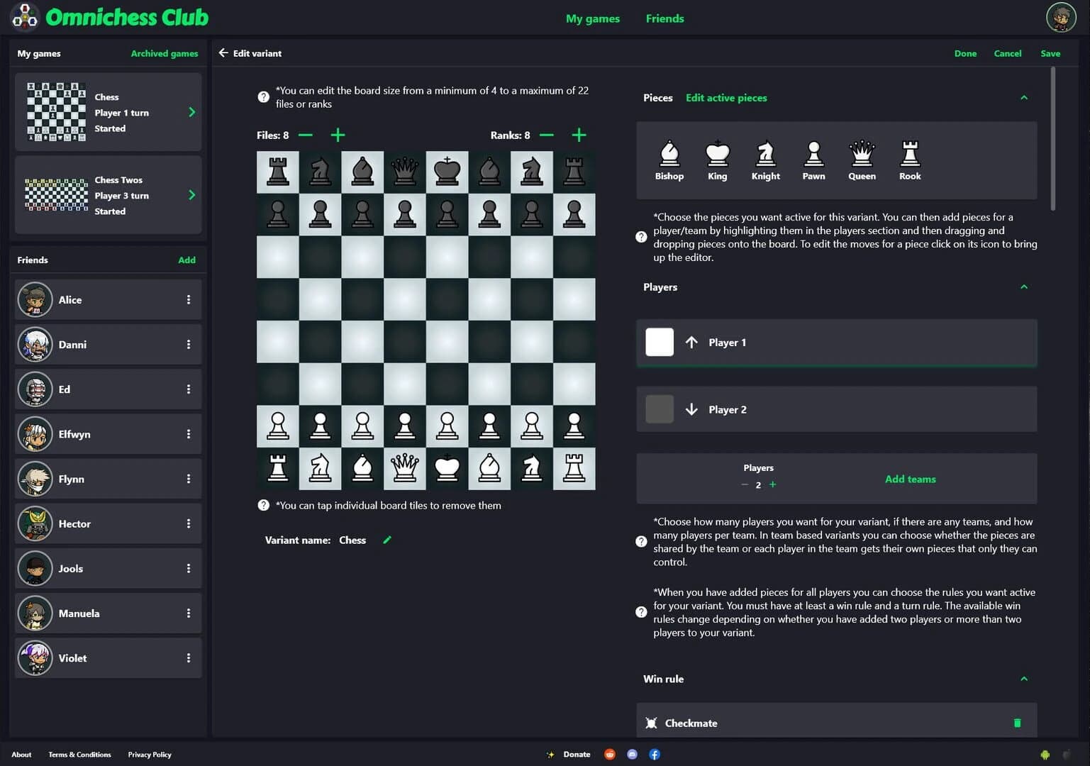Open the Chess Twos game chevron
Image resolution: width=1090 pixels, height=766 pixels.
[191, 195]
